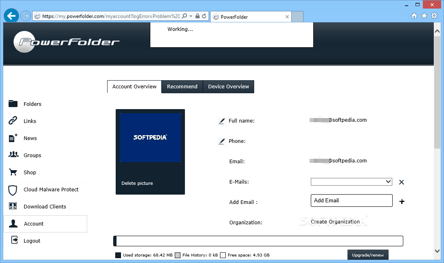Click the scrollbar down arrow
The image size is (444, 263).
(437, 251)
